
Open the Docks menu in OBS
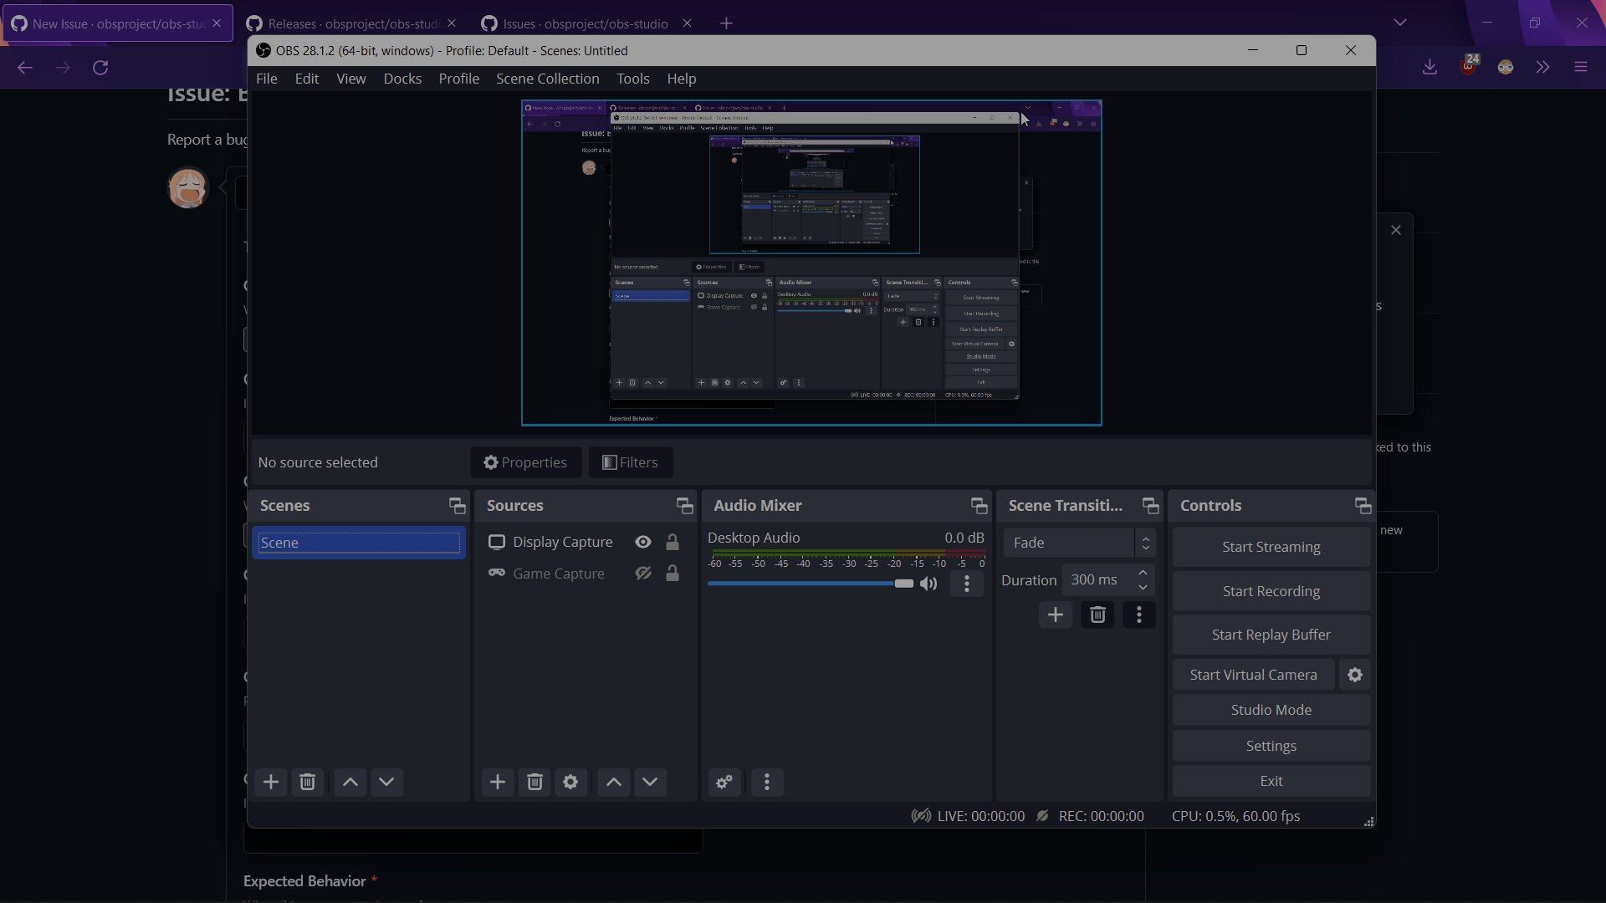pyautogui.click(x=403, y=78)
